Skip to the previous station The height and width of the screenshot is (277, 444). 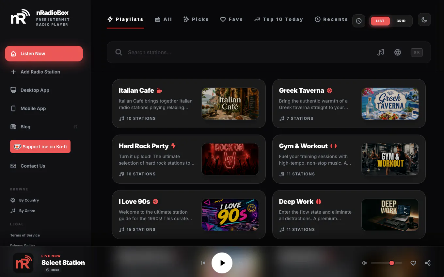pos(203,263)
